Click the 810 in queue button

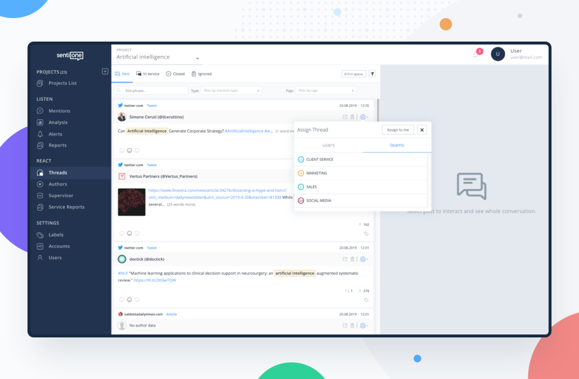pos(354,74)
